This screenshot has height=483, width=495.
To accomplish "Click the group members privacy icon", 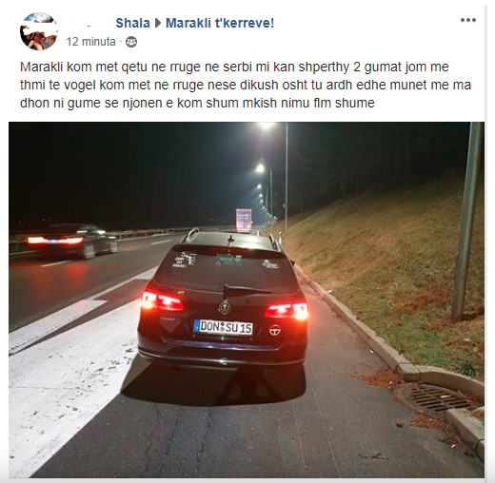I will [131, 42].
